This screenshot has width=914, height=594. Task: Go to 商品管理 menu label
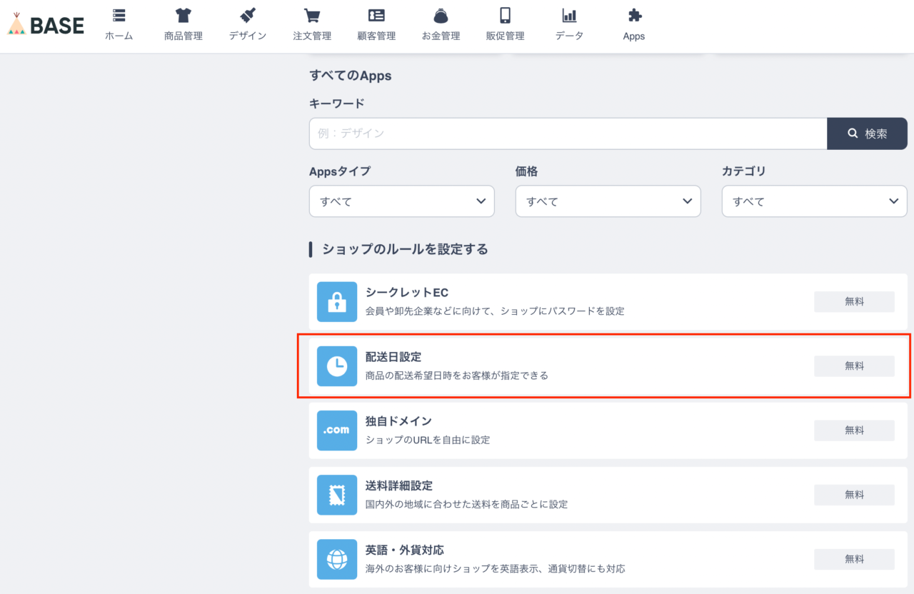(184, 36)
